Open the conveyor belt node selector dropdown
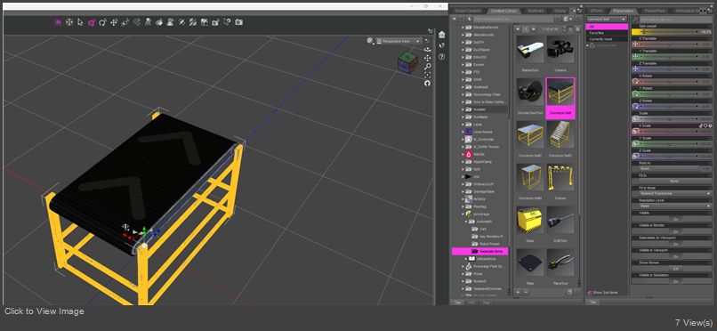This screenshot has width=717, height=331. (x=607, y=20)
